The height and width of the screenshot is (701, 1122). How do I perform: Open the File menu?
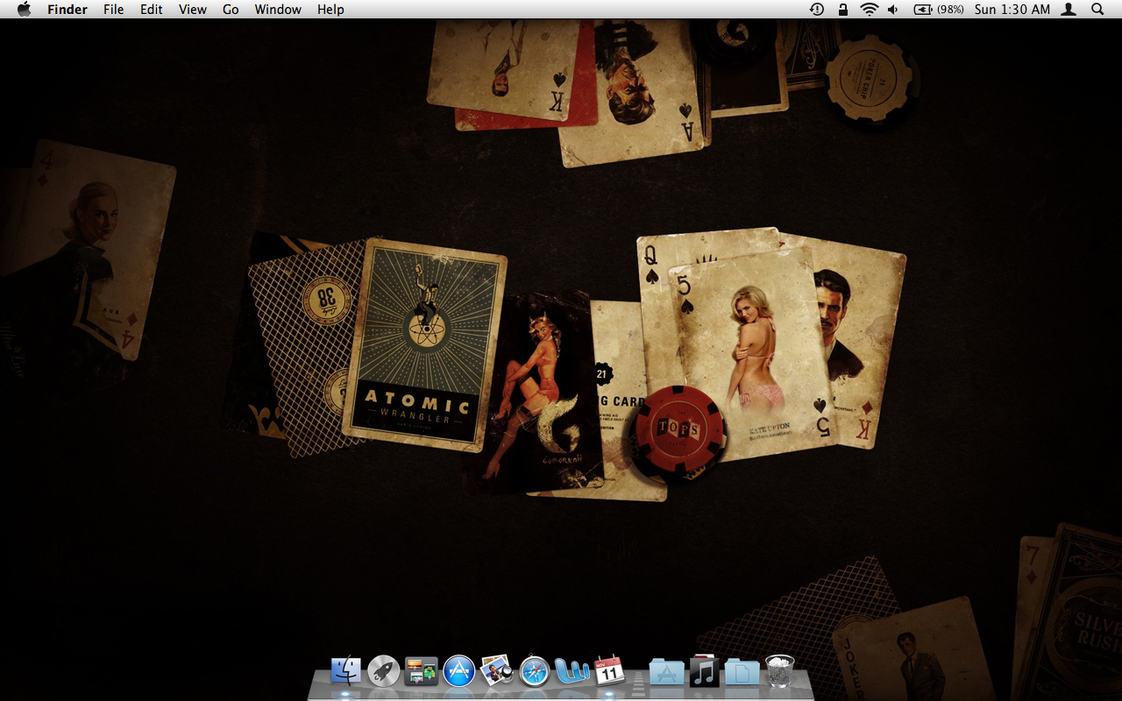click(113, 10)
